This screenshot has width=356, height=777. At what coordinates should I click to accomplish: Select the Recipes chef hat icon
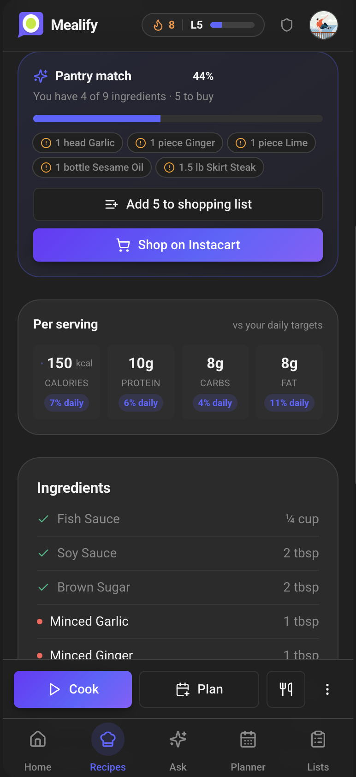[x=108, y=739]
